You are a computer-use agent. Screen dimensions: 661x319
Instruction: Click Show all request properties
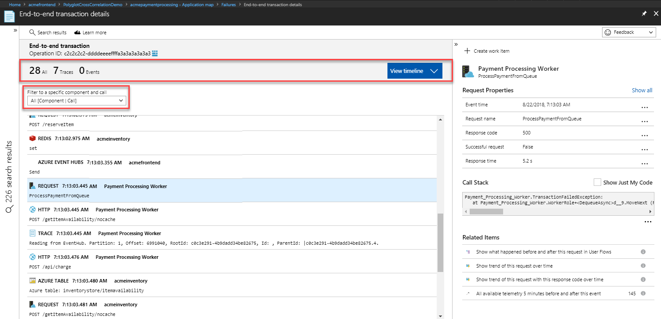point(642,90)
